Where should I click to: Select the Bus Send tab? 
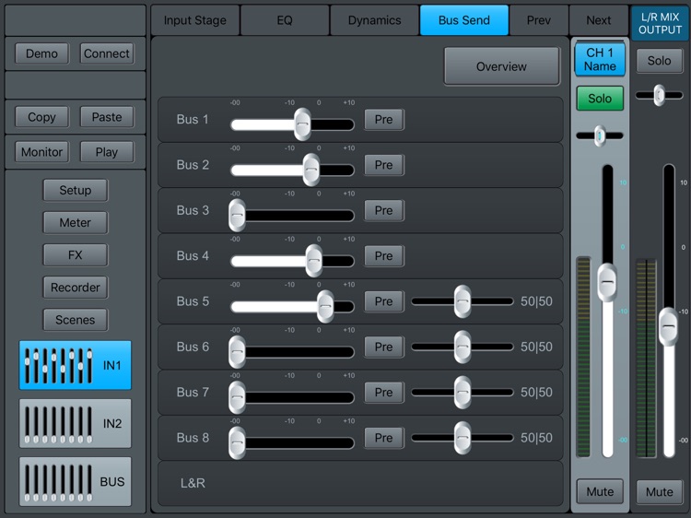(x=464, y=20)
